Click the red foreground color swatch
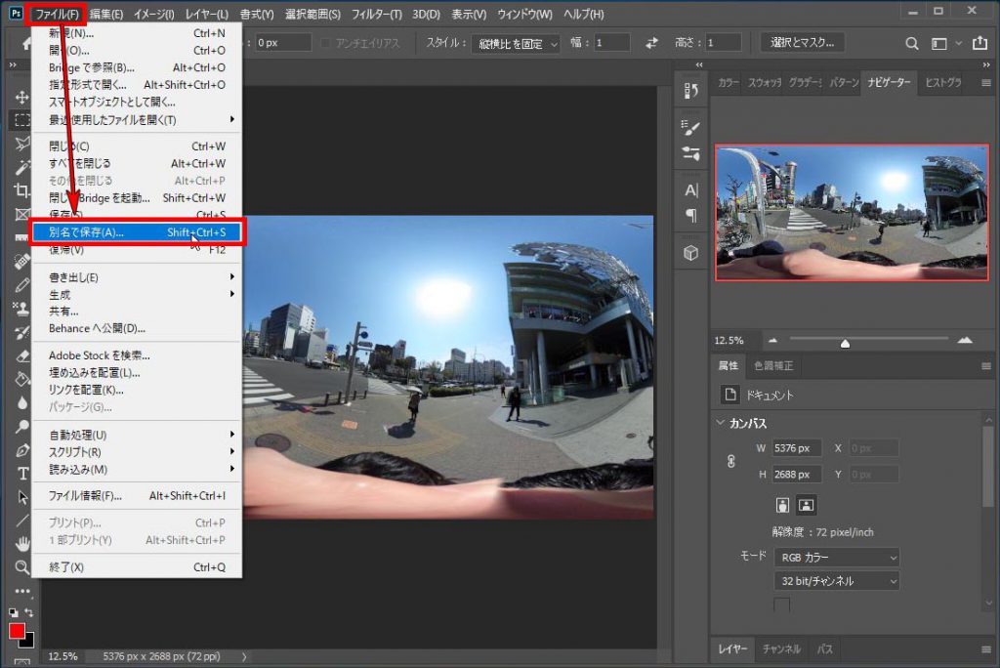The image size is (1000, 668). [x=17, y=631]
